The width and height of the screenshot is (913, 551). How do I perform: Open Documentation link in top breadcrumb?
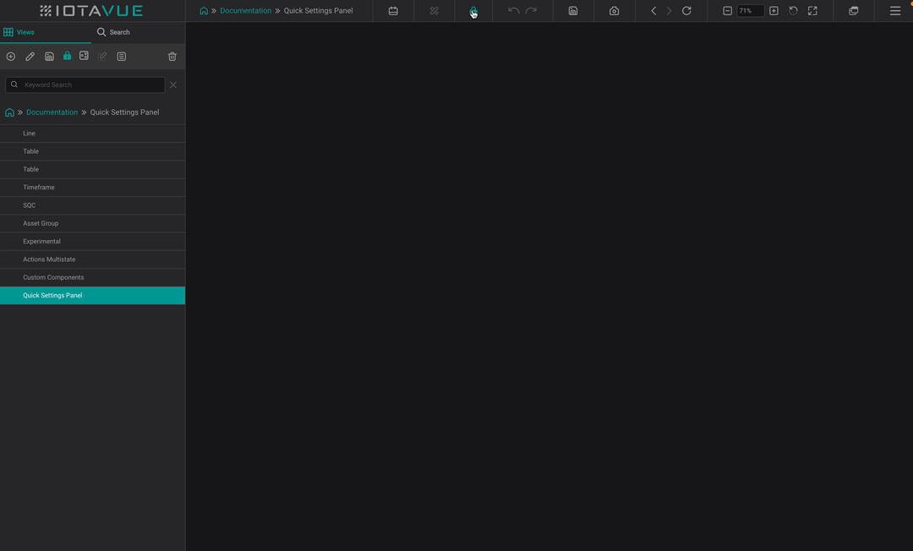(245, 10)
